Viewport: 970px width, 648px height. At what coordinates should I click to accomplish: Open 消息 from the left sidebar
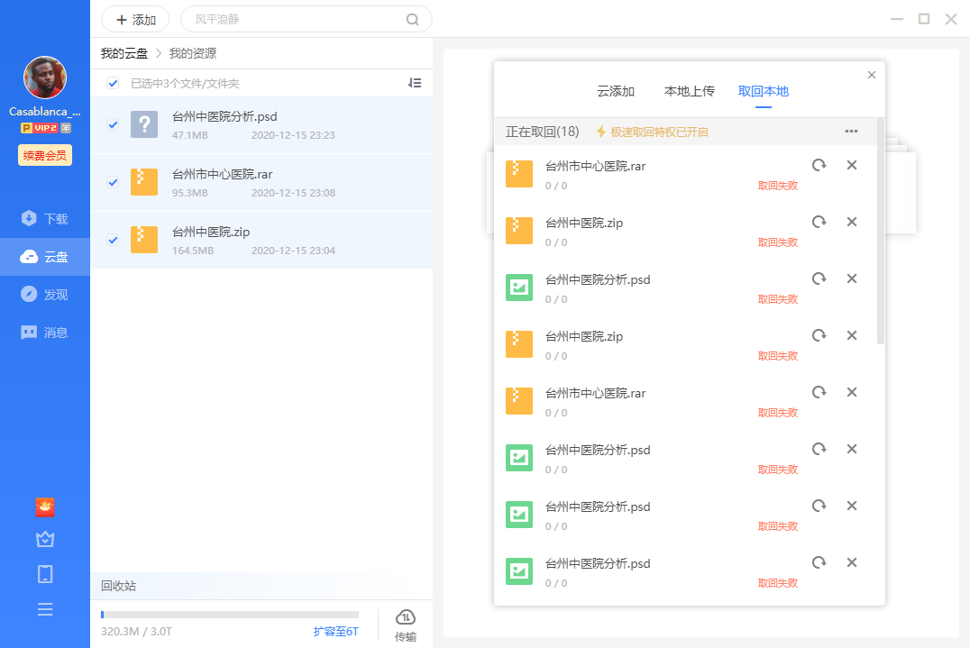(x=45, y=332)
